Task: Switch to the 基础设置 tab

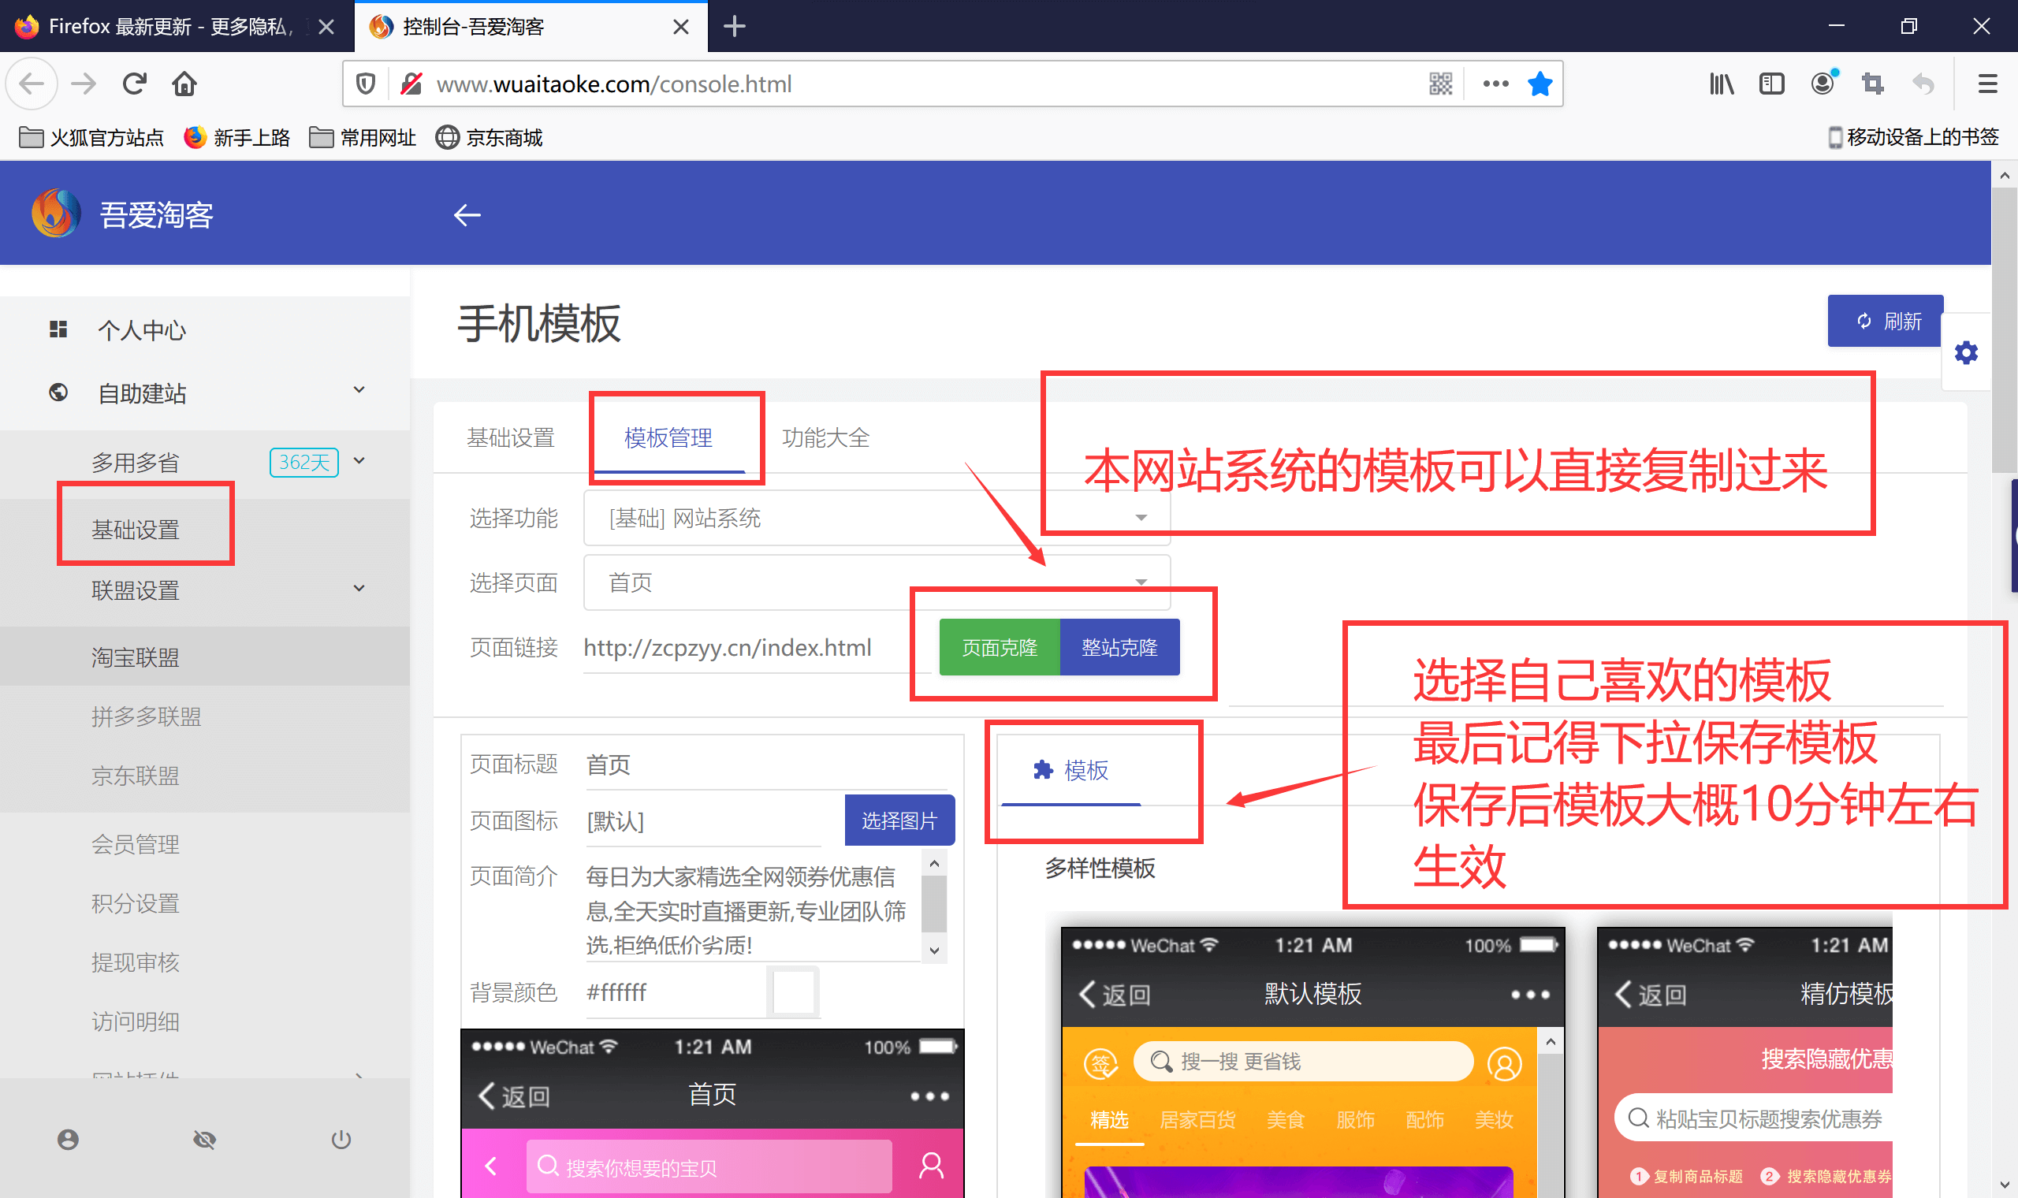Action: point(510,437)
